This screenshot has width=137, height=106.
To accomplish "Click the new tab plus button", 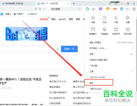I will click(x=74, y=4).
